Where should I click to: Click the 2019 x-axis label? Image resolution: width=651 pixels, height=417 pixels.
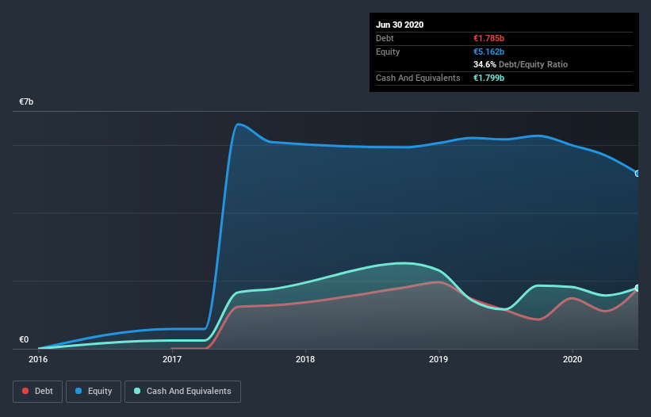pyautogui.click(x=438, y=359)
